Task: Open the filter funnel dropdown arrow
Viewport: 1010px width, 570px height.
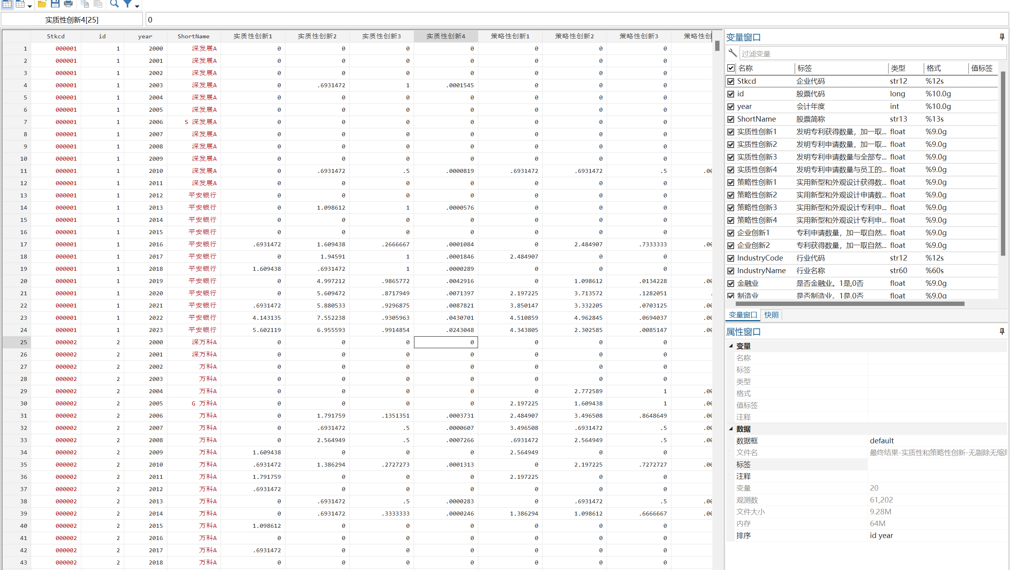Action: (x=137, y=6)
